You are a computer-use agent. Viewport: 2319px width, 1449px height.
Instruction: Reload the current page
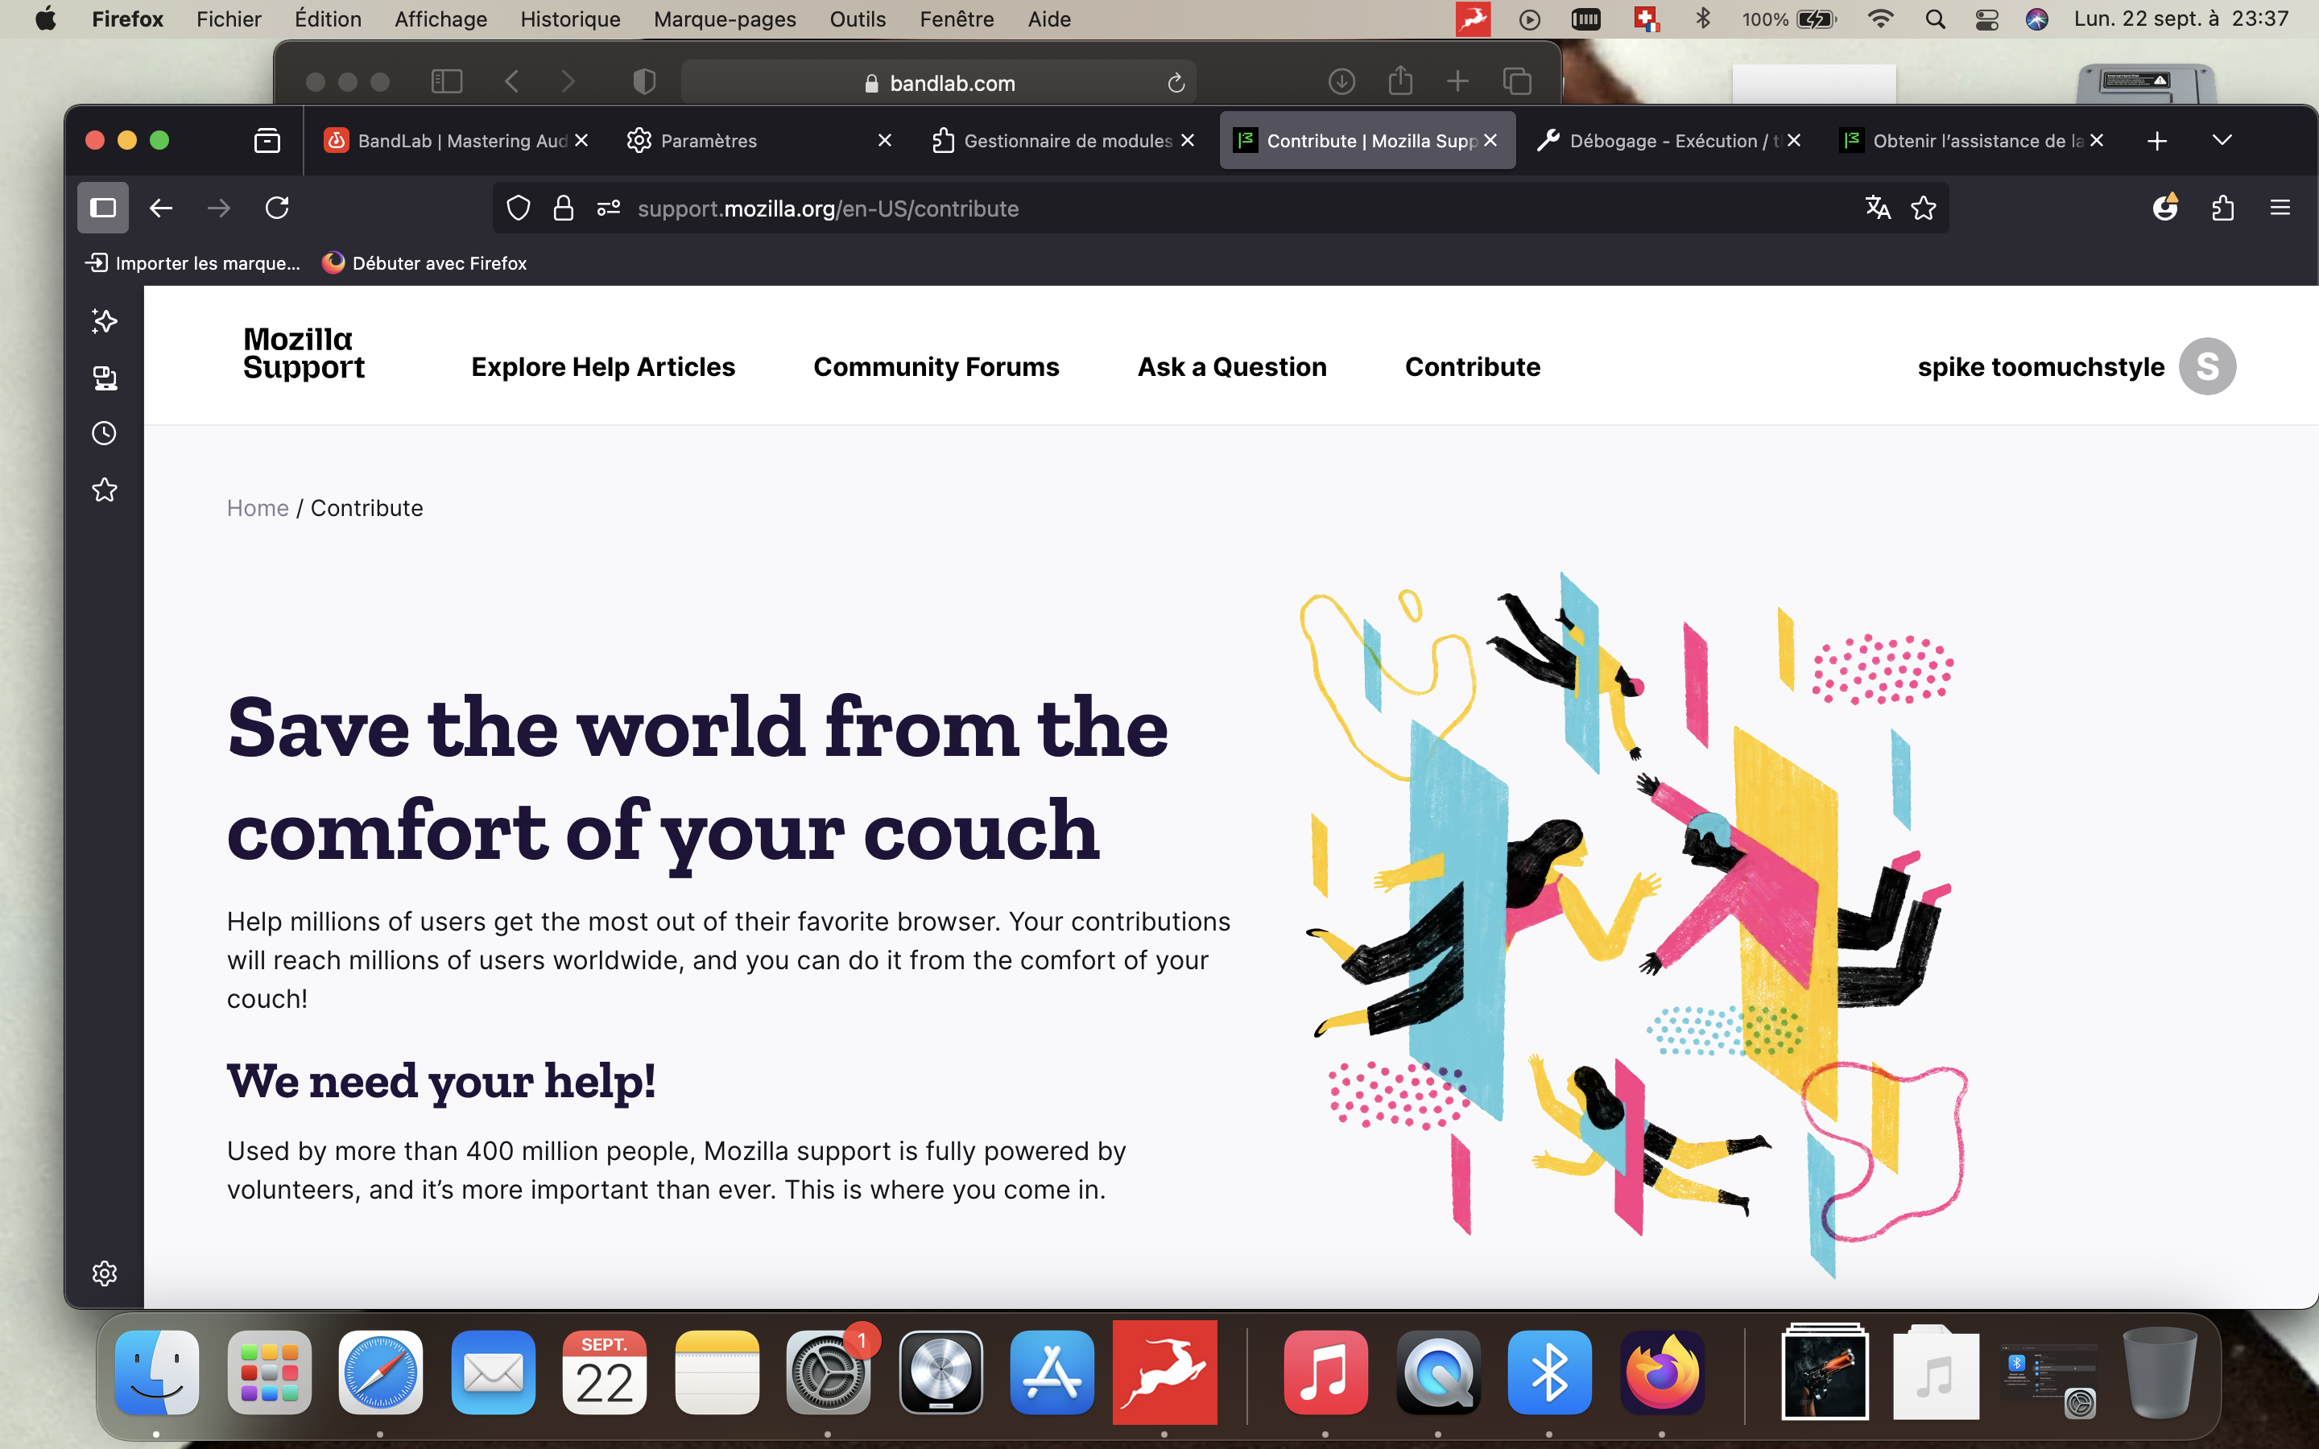[x=277, y=208]
